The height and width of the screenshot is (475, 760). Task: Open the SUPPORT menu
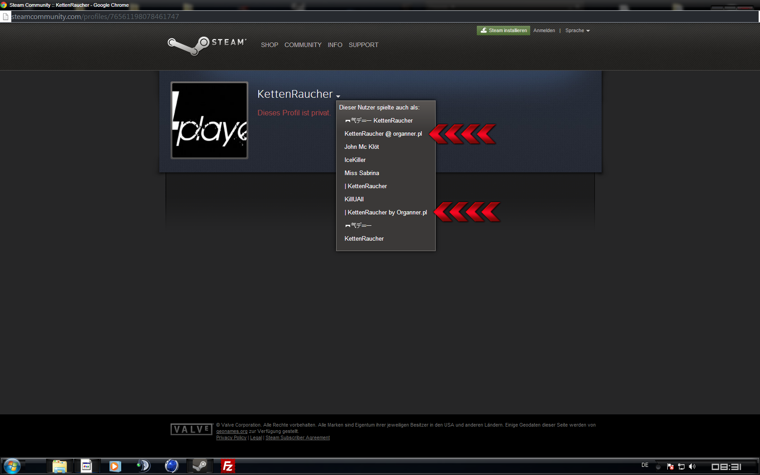(x=363, y=45)
